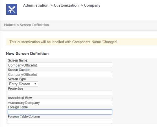Image resolution: width=157 pixels, height=127 pixels.
Task: Focus the Foreign Table Column input field
Action: (60, 121)
